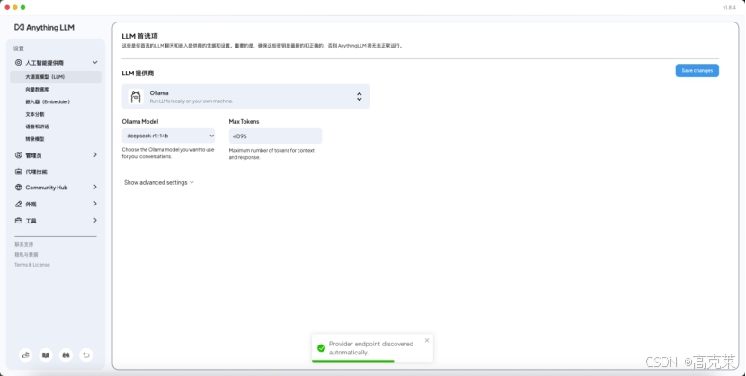
Task: Click the 设置 sidebar header text
Action: click(19, 48)
